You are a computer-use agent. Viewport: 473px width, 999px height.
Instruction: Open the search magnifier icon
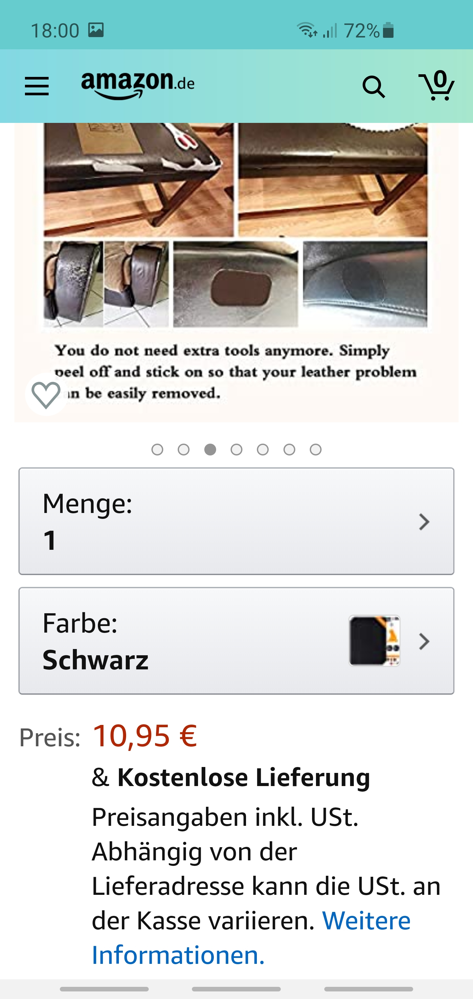(x=373, y=86)
